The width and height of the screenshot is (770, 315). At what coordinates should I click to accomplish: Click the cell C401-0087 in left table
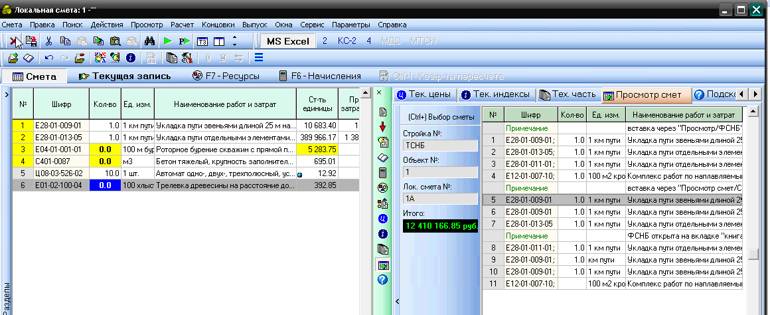[61, 161]
